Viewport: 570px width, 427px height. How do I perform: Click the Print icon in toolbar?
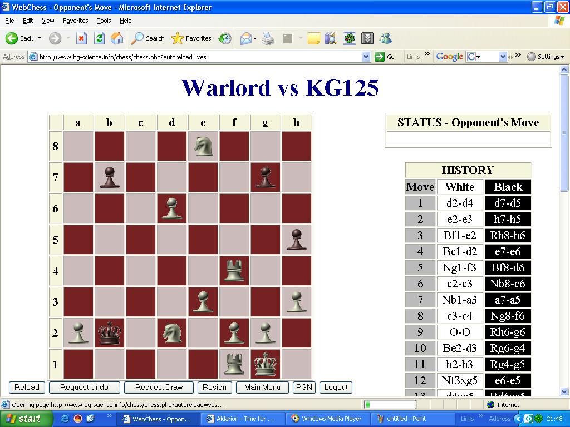pyautogui.click(x=268, y=38)
